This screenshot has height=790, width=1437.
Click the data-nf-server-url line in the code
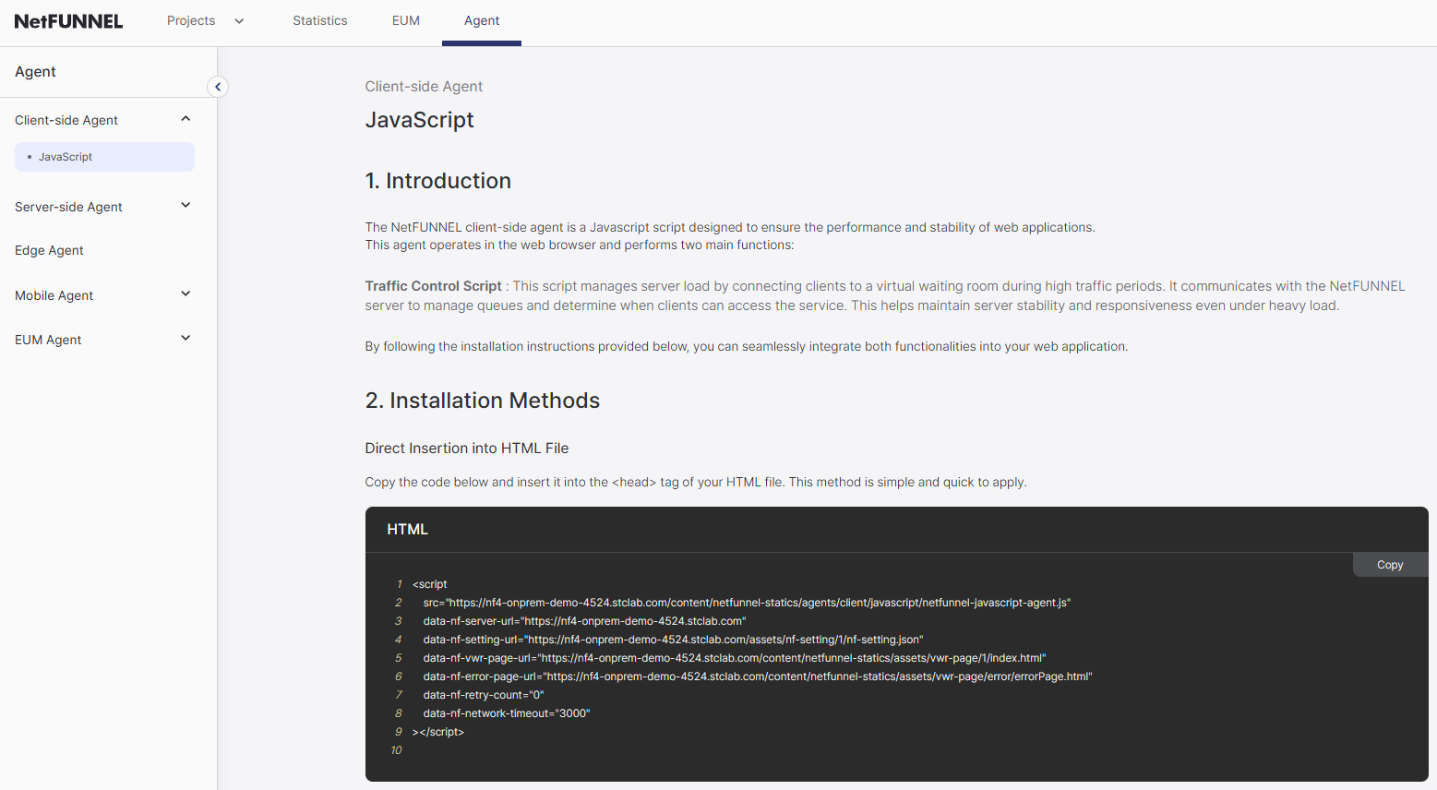pos(584,620)
